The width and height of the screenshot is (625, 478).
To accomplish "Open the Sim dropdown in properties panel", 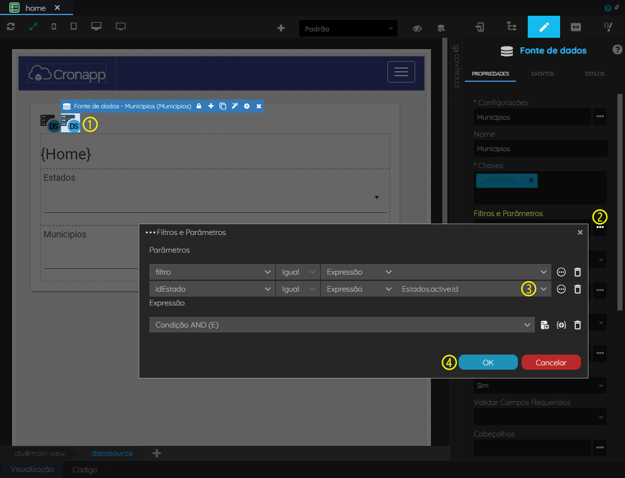I will (540, 385).
